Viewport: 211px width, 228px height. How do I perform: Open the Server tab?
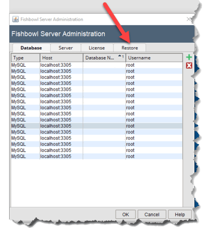pyautogui.click(x=65, y=48)
